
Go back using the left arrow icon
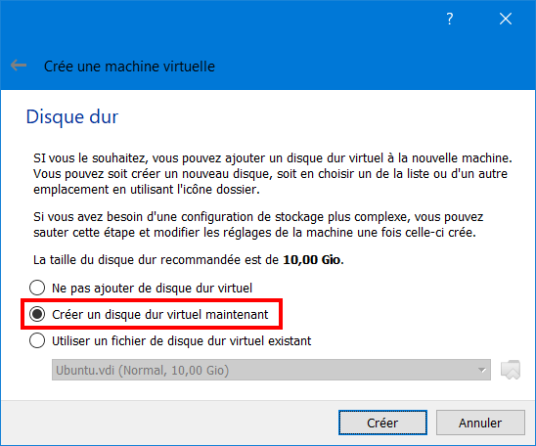coord(19,65)
